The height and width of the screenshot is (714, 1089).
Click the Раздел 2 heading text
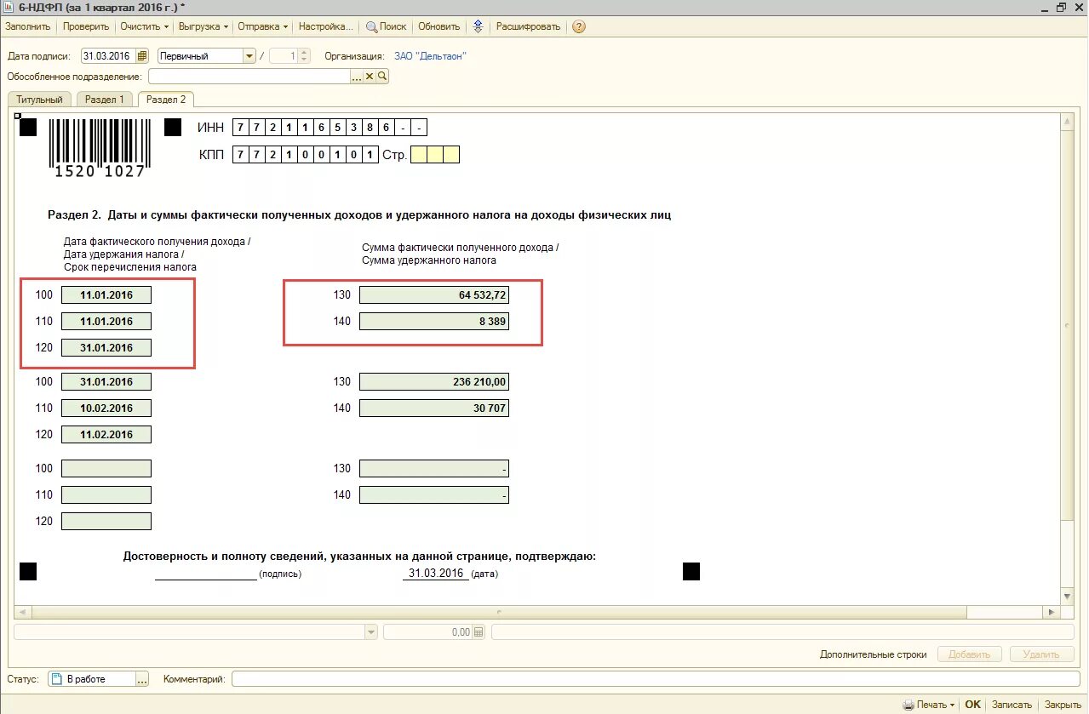pyautogui.click(x=359, y=215)
